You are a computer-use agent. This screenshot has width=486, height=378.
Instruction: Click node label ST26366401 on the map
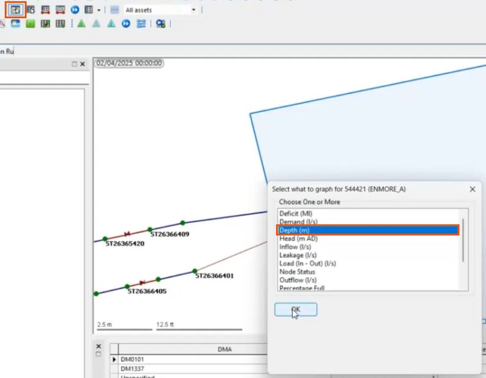[x=214, y=276]
